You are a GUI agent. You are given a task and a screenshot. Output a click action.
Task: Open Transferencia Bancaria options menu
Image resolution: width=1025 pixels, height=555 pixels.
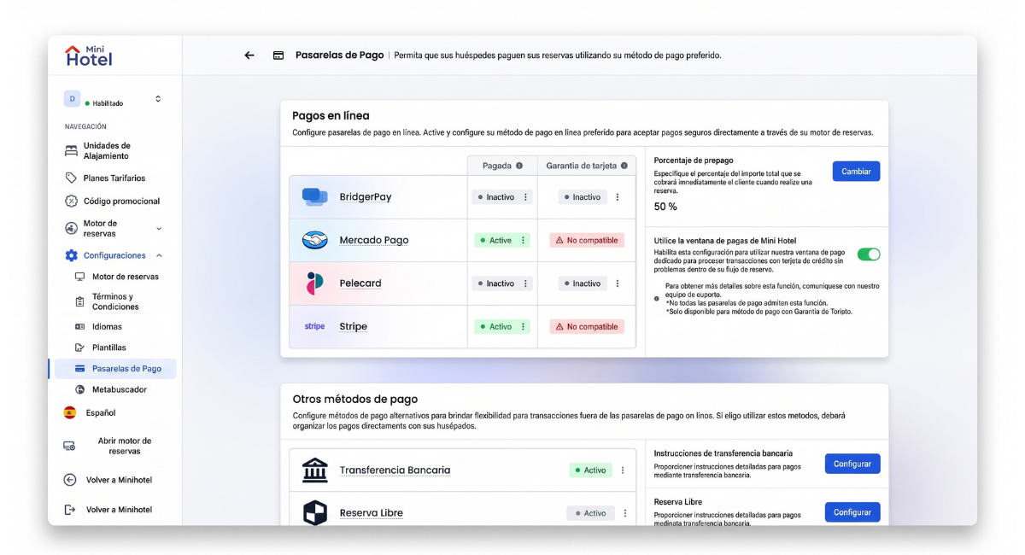tap(623, 470)
